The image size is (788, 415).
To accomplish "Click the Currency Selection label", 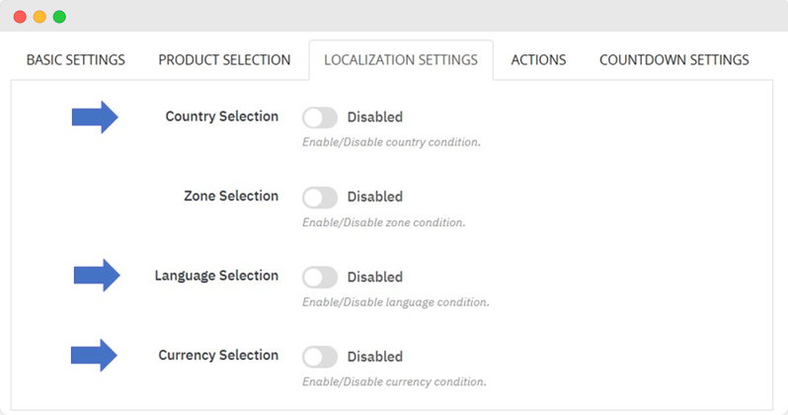I will pyautogui.click(x=218, y=355).
